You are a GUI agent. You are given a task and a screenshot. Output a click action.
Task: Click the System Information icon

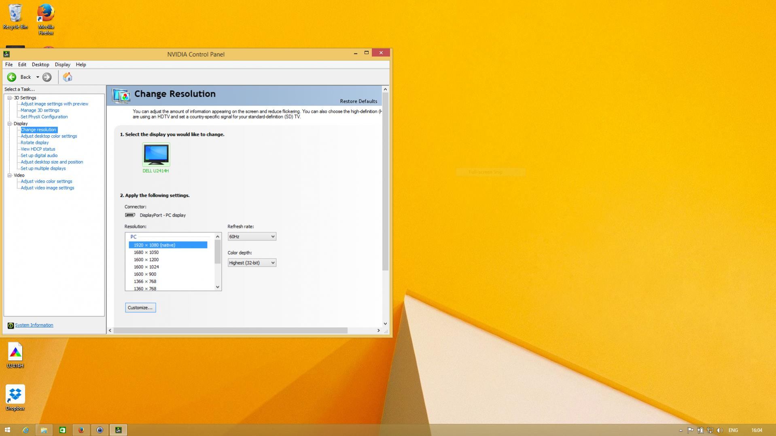11,325
